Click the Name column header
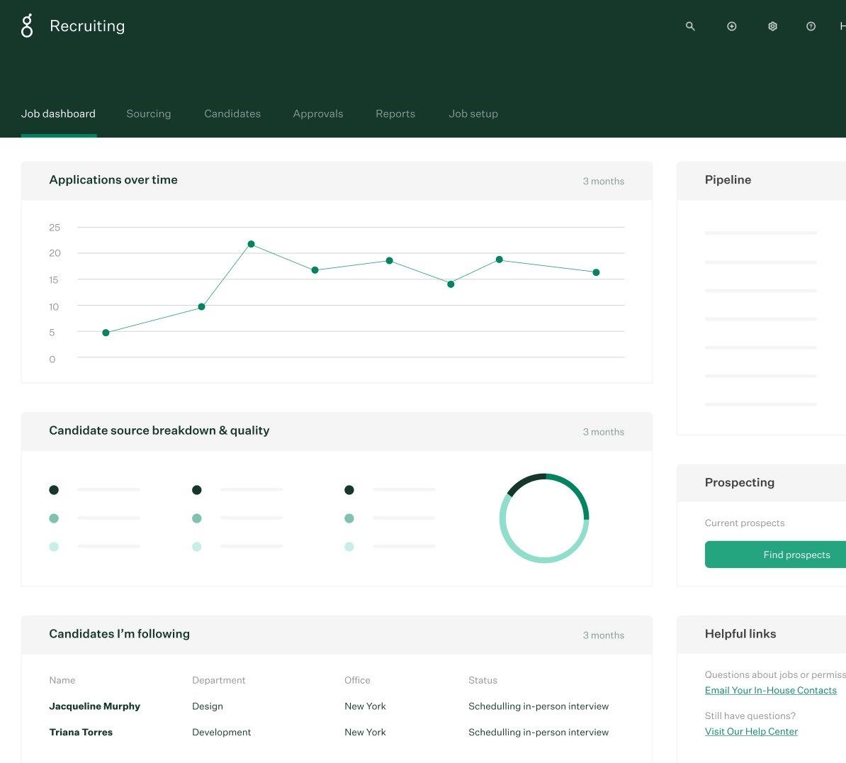Viewport: 846px width, 763px height. 62,680
